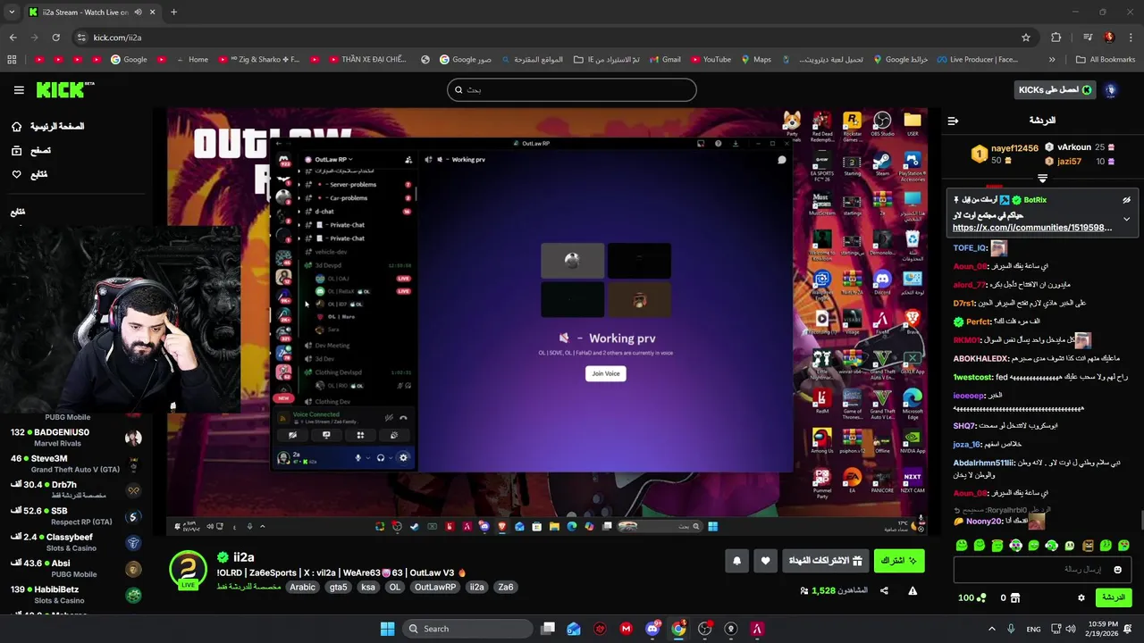
Task: Select the Arabic stream tag
Action: click(303, 587)
